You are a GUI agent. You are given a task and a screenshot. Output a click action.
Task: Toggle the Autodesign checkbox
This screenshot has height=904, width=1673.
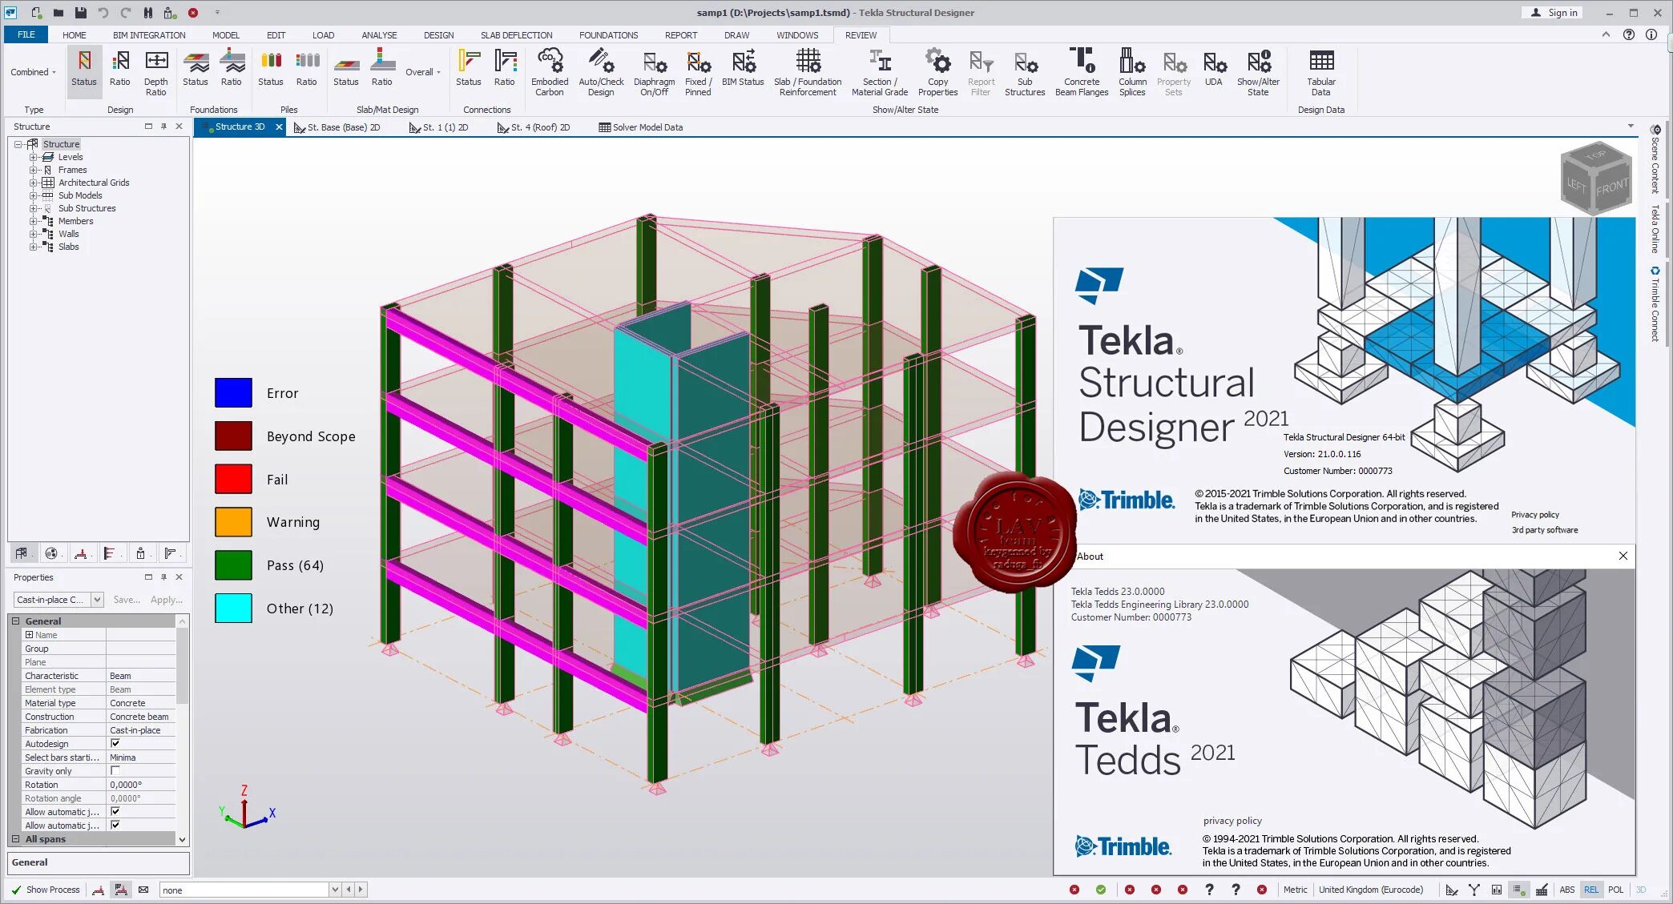pos(115,743)
